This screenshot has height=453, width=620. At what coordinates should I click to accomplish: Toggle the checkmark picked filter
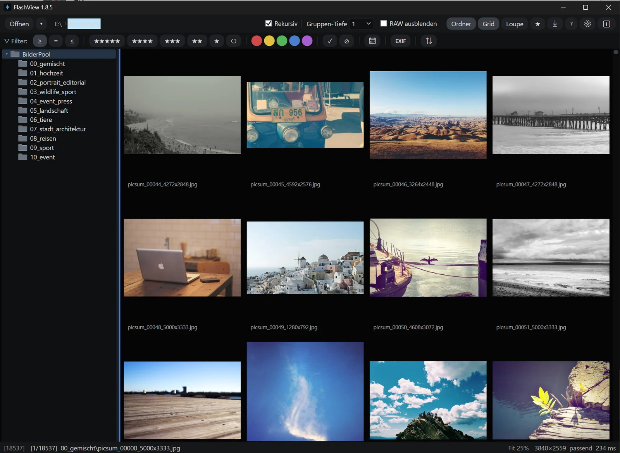point(330,41)
